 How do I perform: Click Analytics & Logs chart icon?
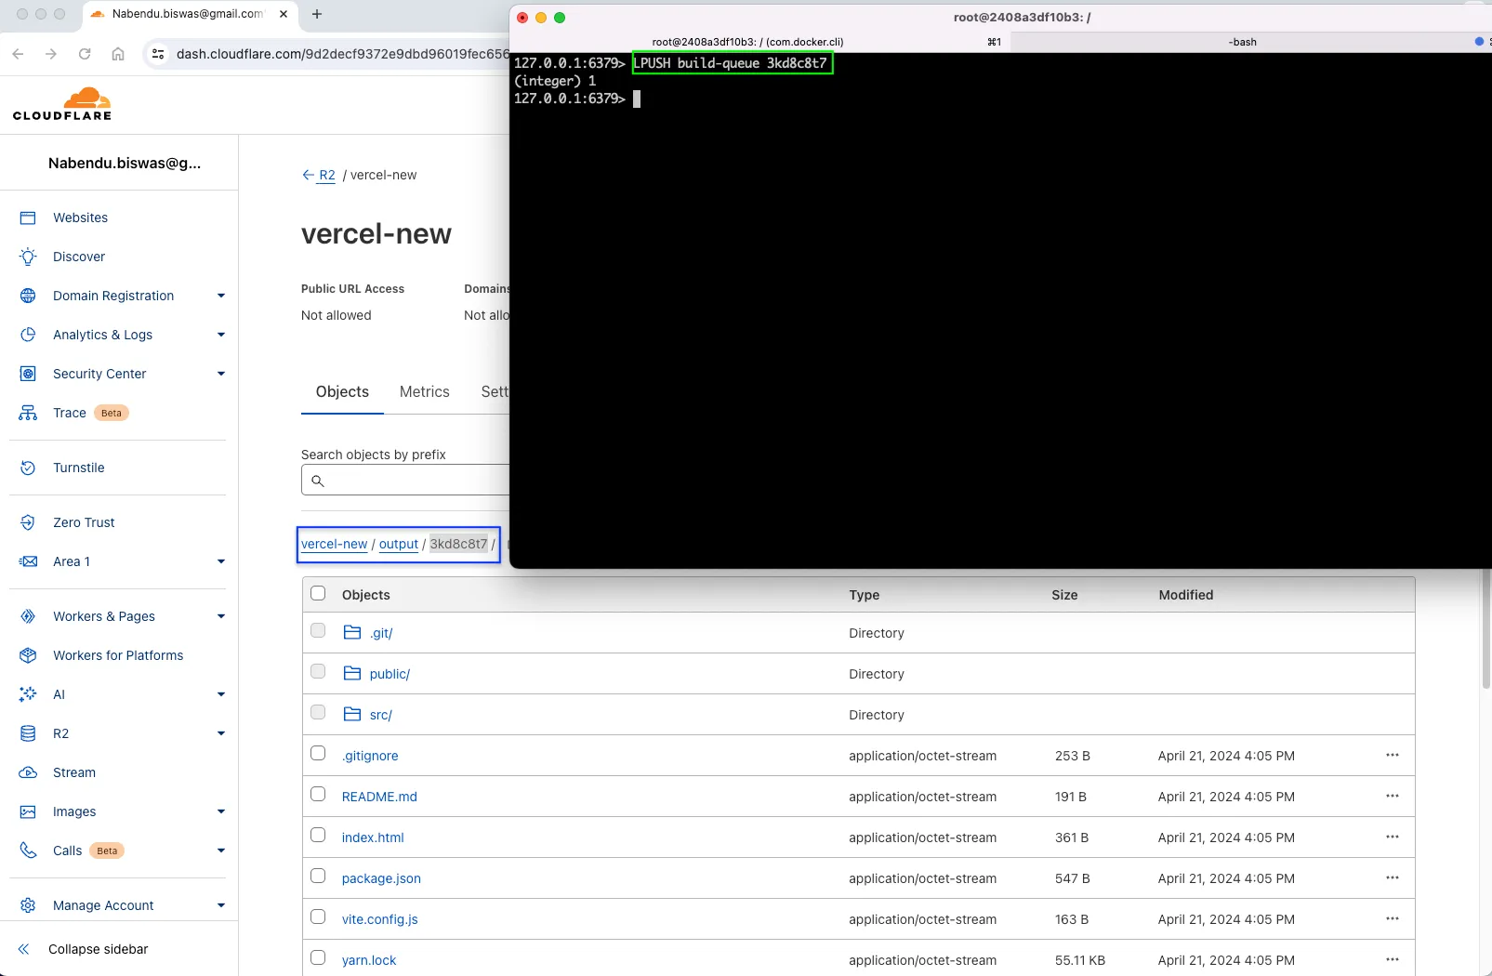pyautogui.click(x=28, y=335)
